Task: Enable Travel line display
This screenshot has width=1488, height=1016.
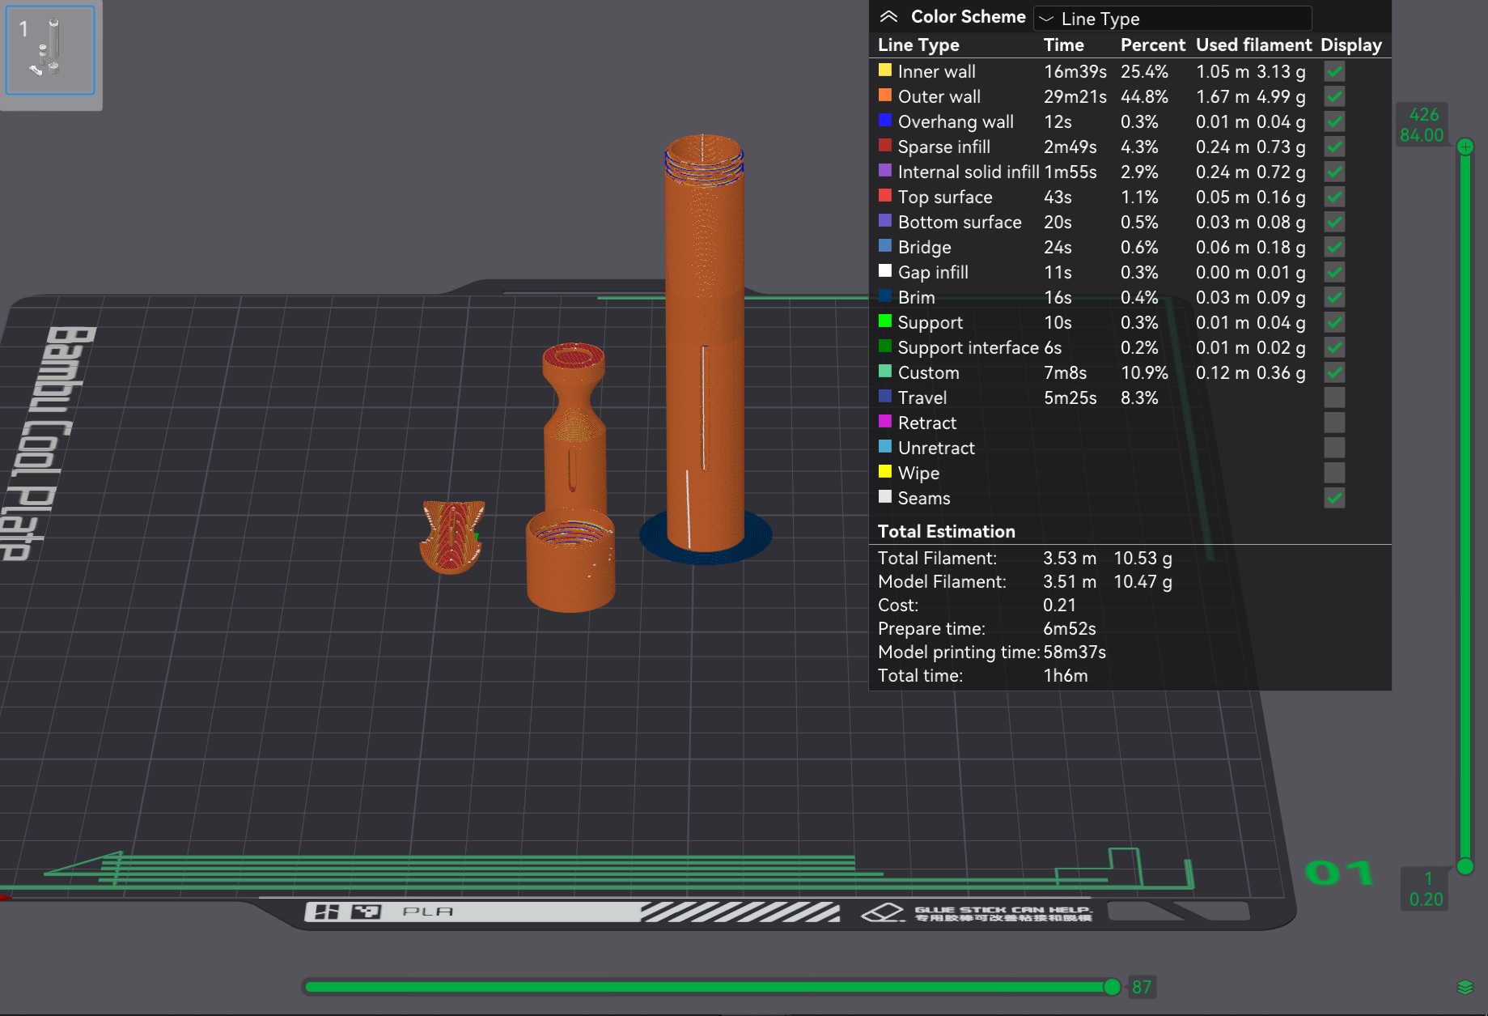Action: (1334, 397)
